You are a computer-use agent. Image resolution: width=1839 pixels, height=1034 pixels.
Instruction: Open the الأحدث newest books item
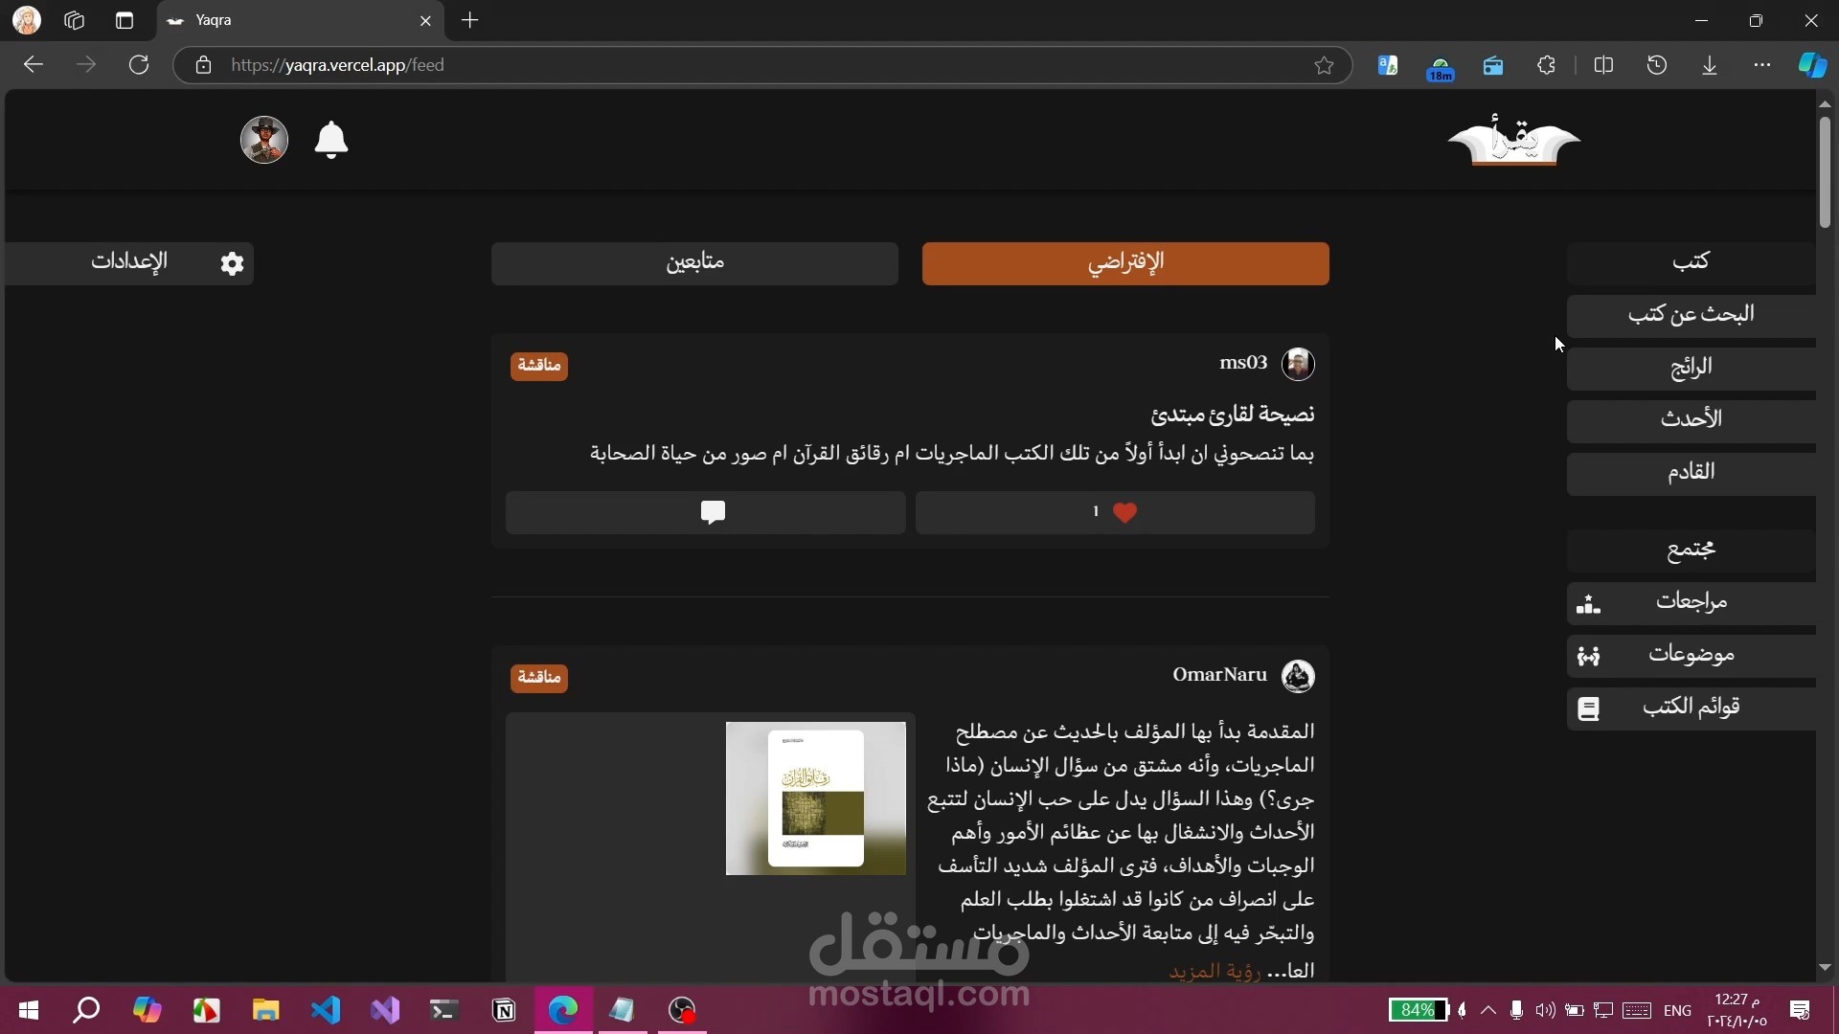tap(1691, 419)
